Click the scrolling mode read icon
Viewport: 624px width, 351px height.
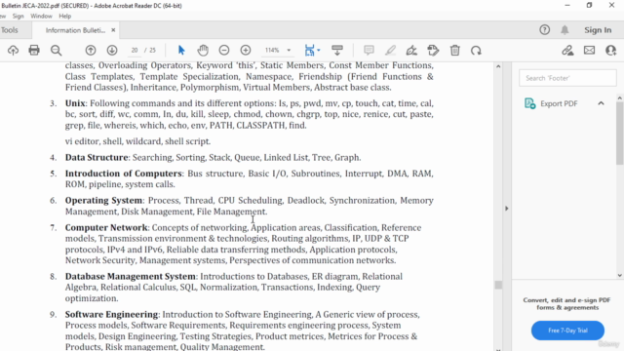[337, 50]
